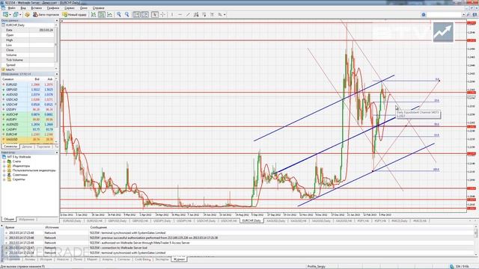
Task: Select the vertical line drawing tool
Action: pyautogui.click(x=172, y=14)
